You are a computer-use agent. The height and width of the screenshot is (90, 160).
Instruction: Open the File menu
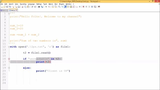click(x=2, y=4)
